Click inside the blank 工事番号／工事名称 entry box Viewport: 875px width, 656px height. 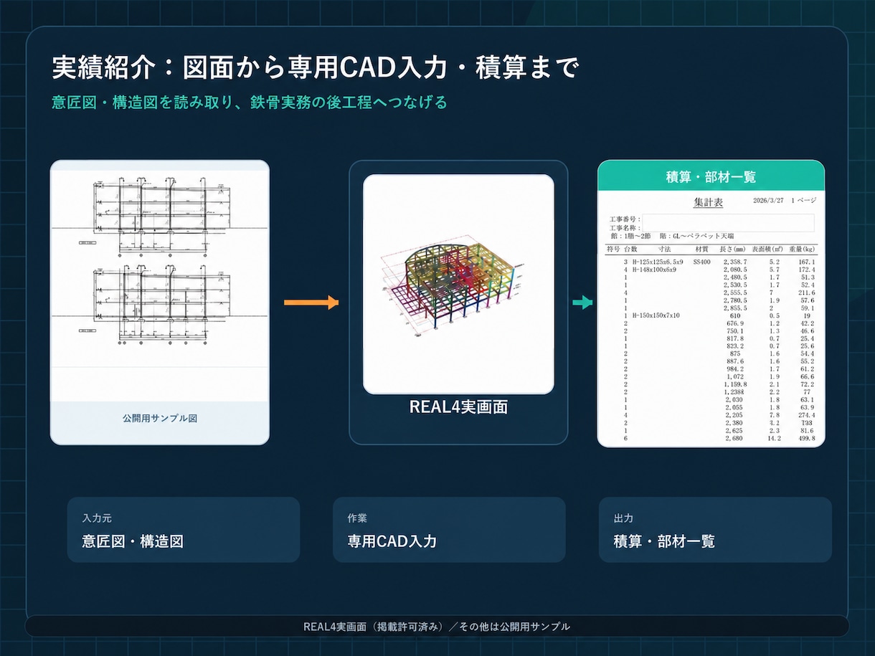(x=728, y=222)
